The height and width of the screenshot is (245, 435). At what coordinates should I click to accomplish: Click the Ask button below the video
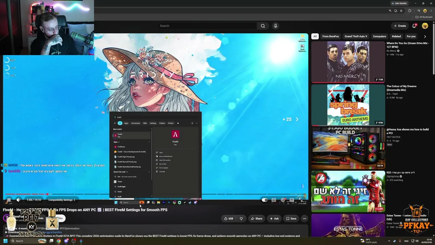(274, 218)
